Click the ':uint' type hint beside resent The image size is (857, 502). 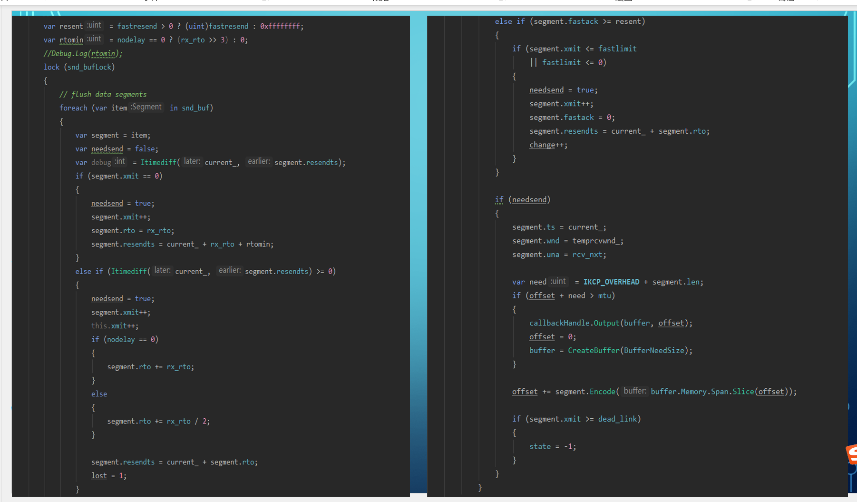[x=94, y=25]
